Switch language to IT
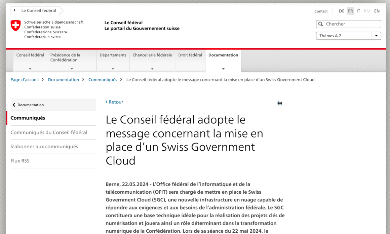This screenshot has height=234, width=390. coord(358,11)
